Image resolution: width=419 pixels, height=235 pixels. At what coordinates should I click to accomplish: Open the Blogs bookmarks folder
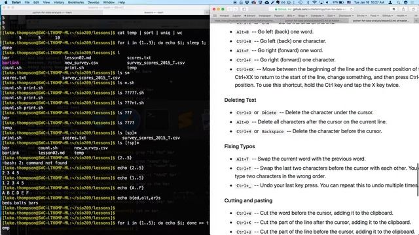point(302,16)
